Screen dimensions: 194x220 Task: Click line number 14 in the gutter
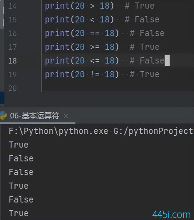click(12, 6)
